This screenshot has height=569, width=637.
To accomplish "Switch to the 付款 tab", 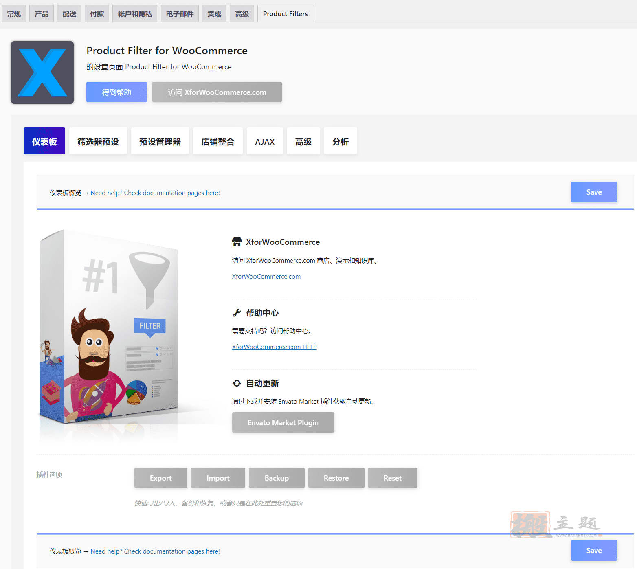I will (97, 14).
